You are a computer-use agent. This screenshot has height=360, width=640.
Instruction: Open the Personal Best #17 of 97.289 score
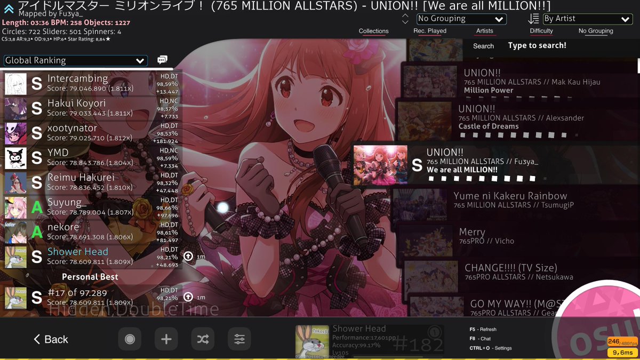click(x=91, y=298)
